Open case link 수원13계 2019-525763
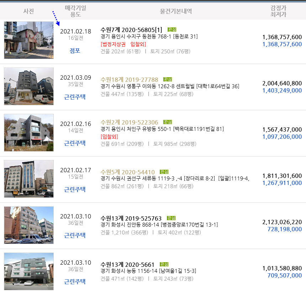Image resolution: width=306 pixels, height=291 pixels. click(x=131, y=218)
